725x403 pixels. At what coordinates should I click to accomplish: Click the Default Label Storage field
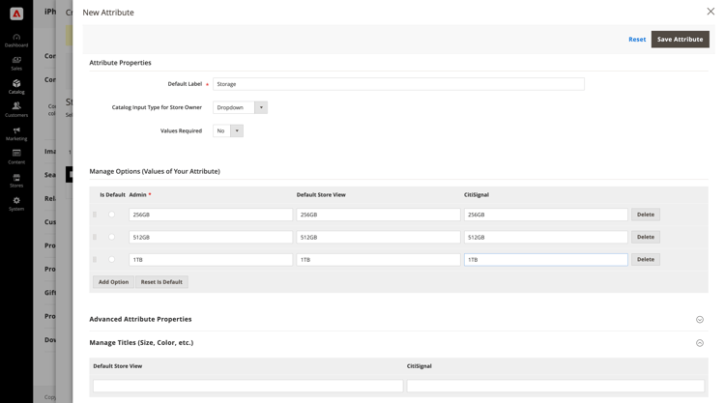[398, 84]
